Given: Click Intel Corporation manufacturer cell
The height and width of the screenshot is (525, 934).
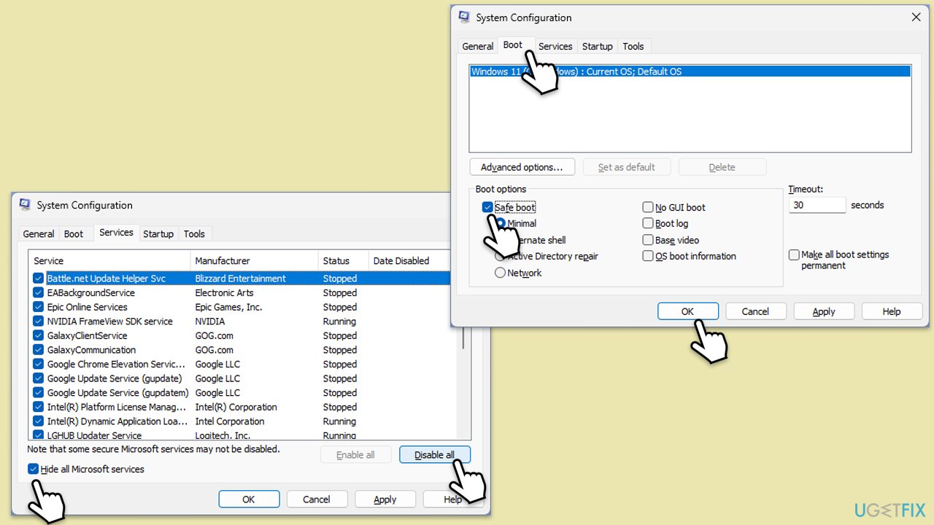Looking at the screenshot, I should pos(229,421).
